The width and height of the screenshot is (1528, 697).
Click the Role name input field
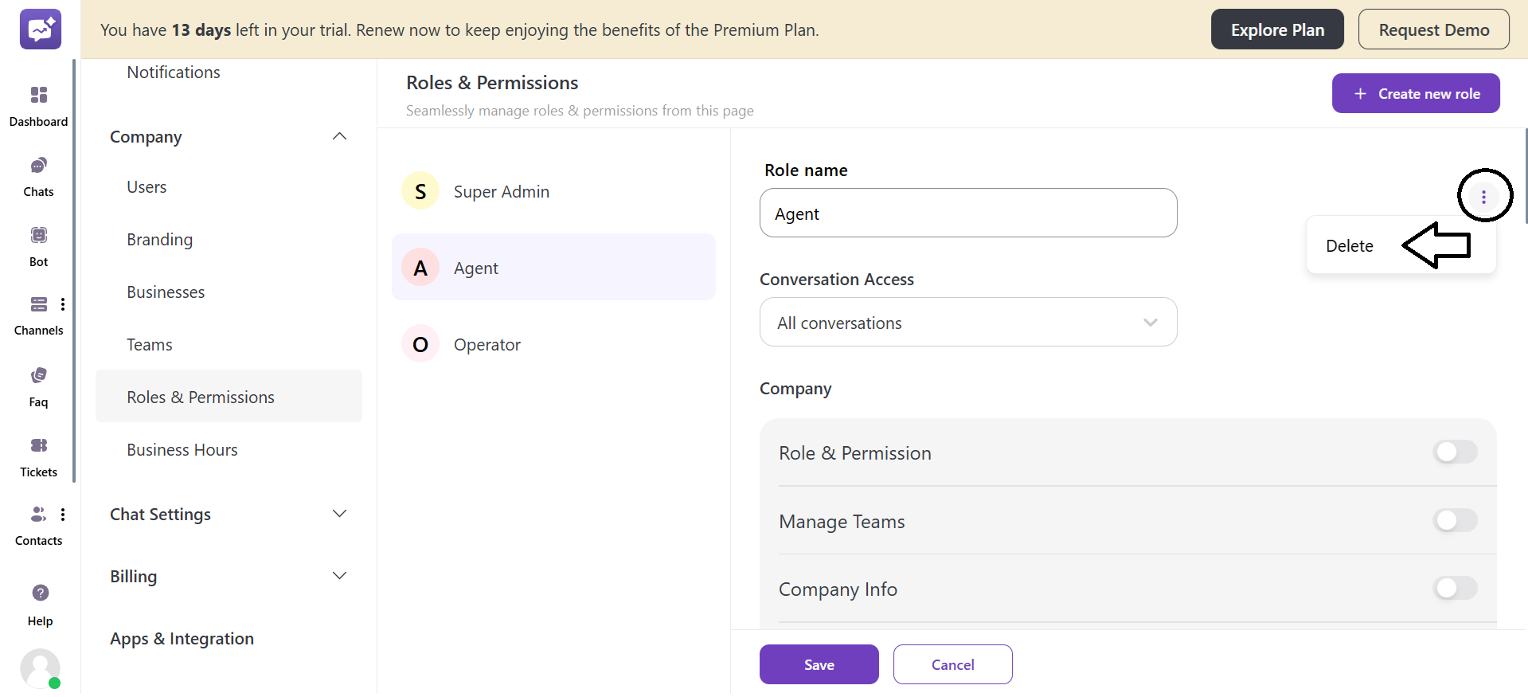point(967,213)
